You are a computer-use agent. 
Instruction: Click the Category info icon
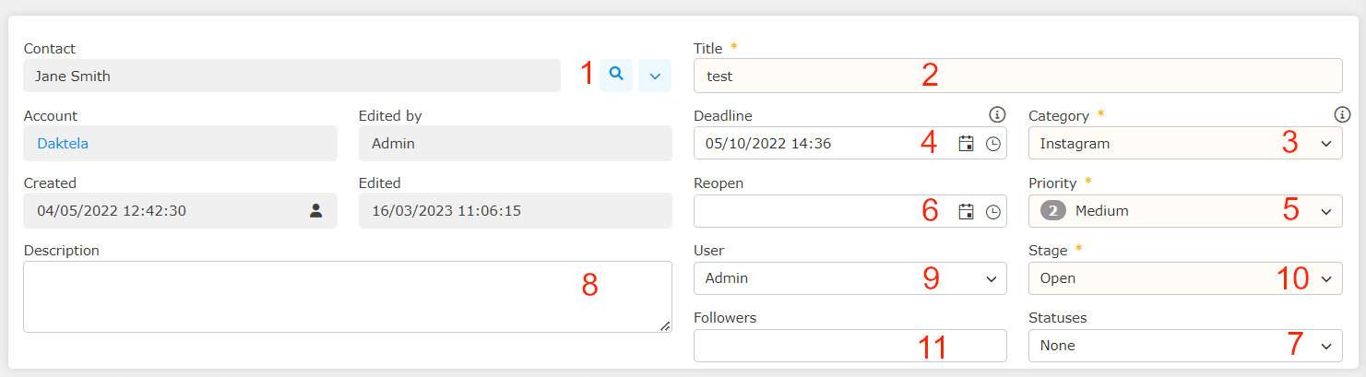(1342, 115)
